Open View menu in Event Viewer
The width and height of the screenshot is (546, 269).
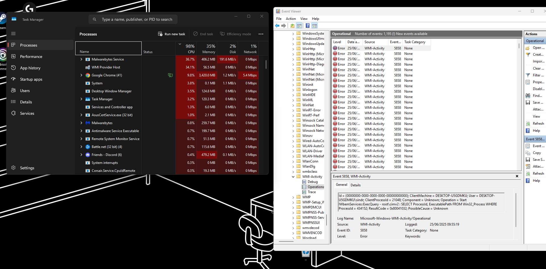coord(304,19)
